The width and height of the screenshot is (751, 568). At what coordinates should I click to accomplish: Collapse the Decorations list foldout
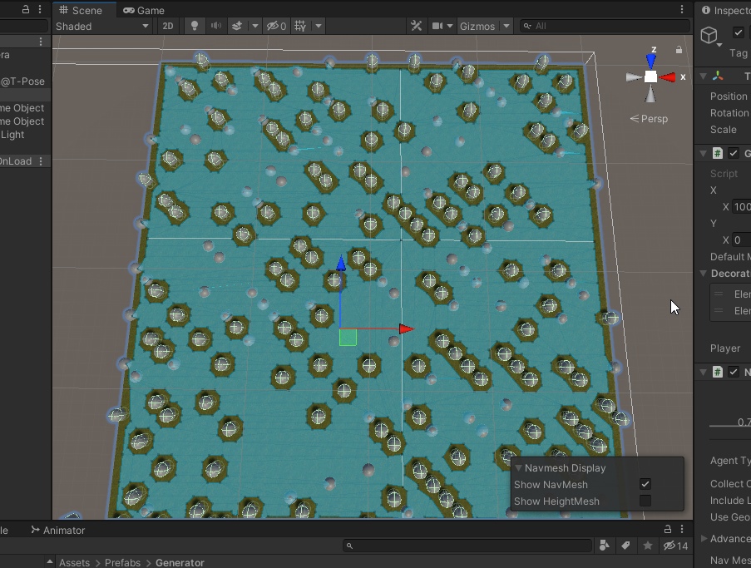click(x=703, y=274)
